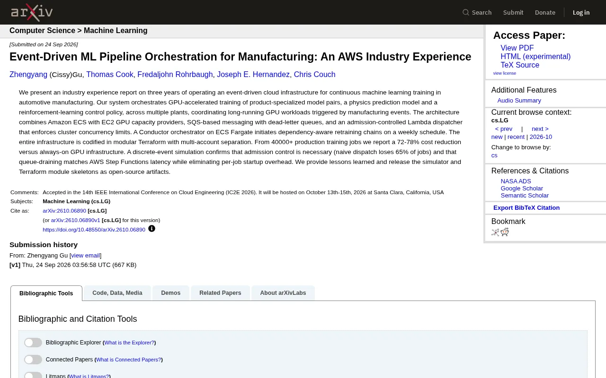
Task: Open the arXiv:2610.06890v1 version link
Action: point(76,220)
